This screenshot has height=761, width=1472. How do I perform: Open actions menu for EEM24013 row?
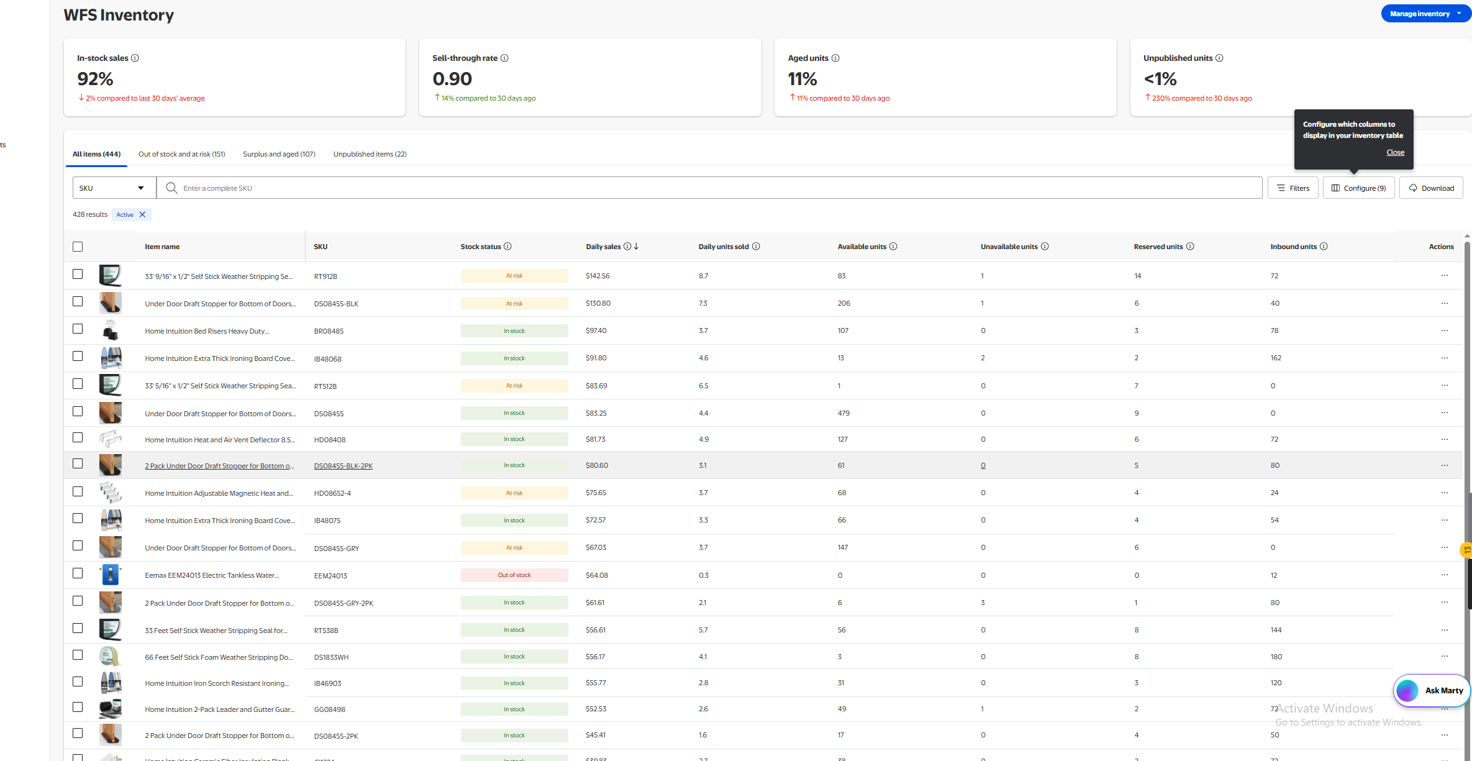click(x=1445, y=575)
